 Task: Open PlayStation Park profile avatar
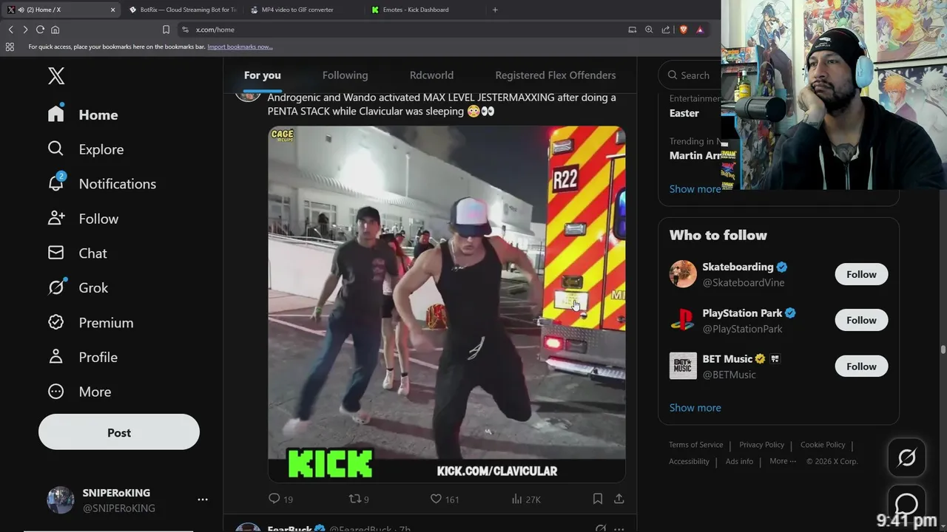point(683,320)
